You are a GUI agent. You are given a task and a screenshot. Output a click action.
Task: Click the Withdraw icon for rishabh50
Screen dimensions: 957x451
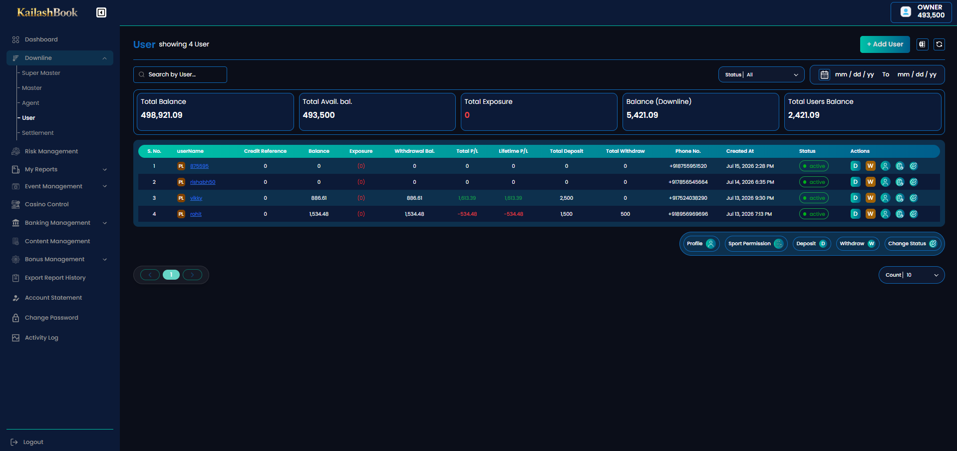point(870,182)
